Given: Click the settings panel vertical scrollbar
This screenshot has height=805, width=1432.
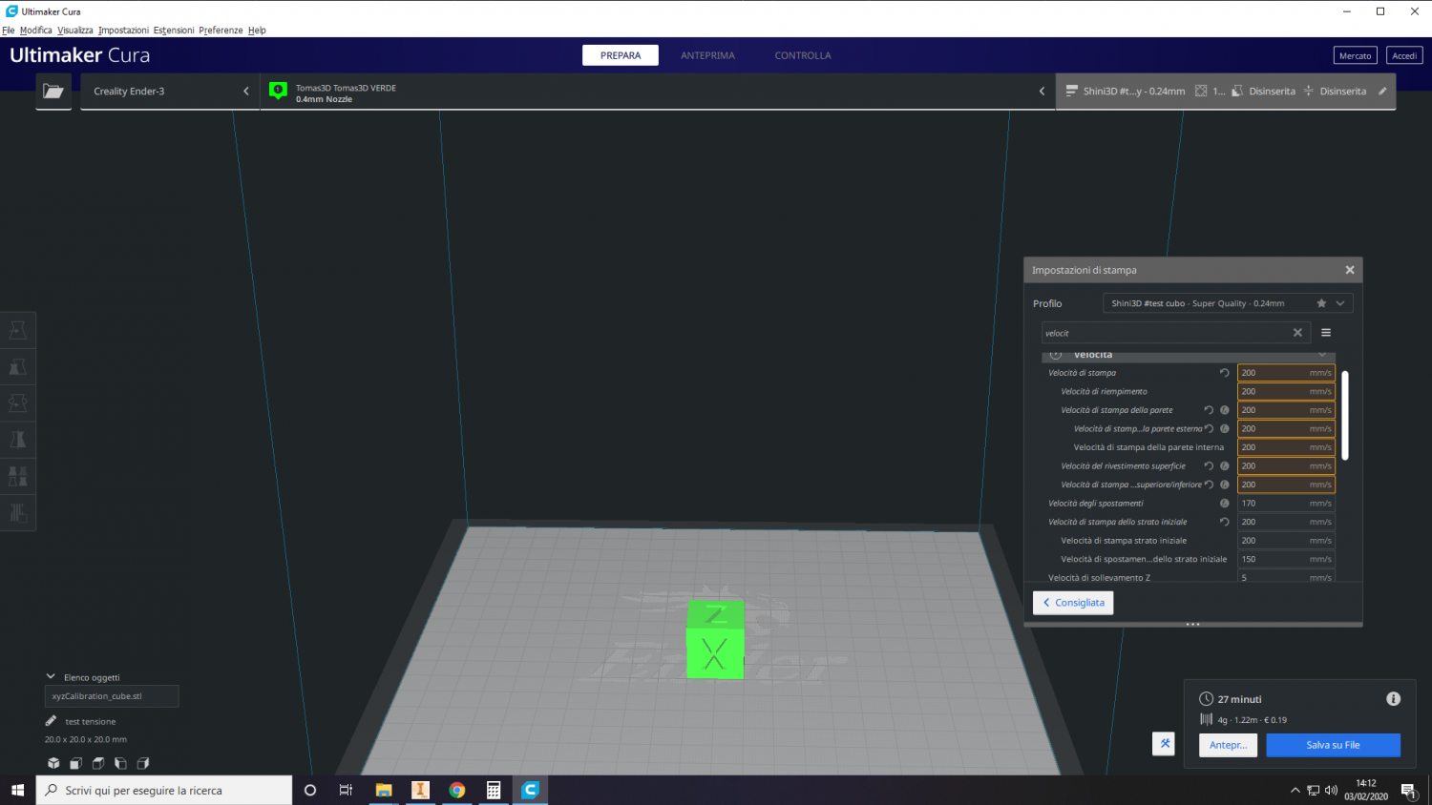Looking at the screenshot, I should click(x=1345, y=415).
